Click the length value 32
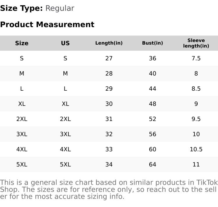This screenshot has width=218, height=207. 109,134
